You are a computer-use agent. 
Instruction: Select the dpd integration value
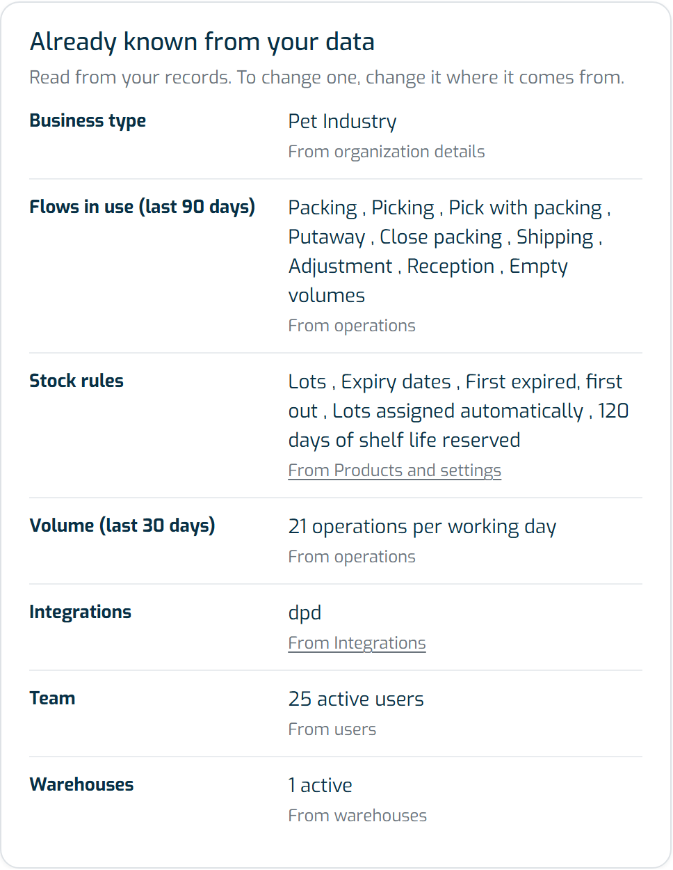tap(305, 613)
